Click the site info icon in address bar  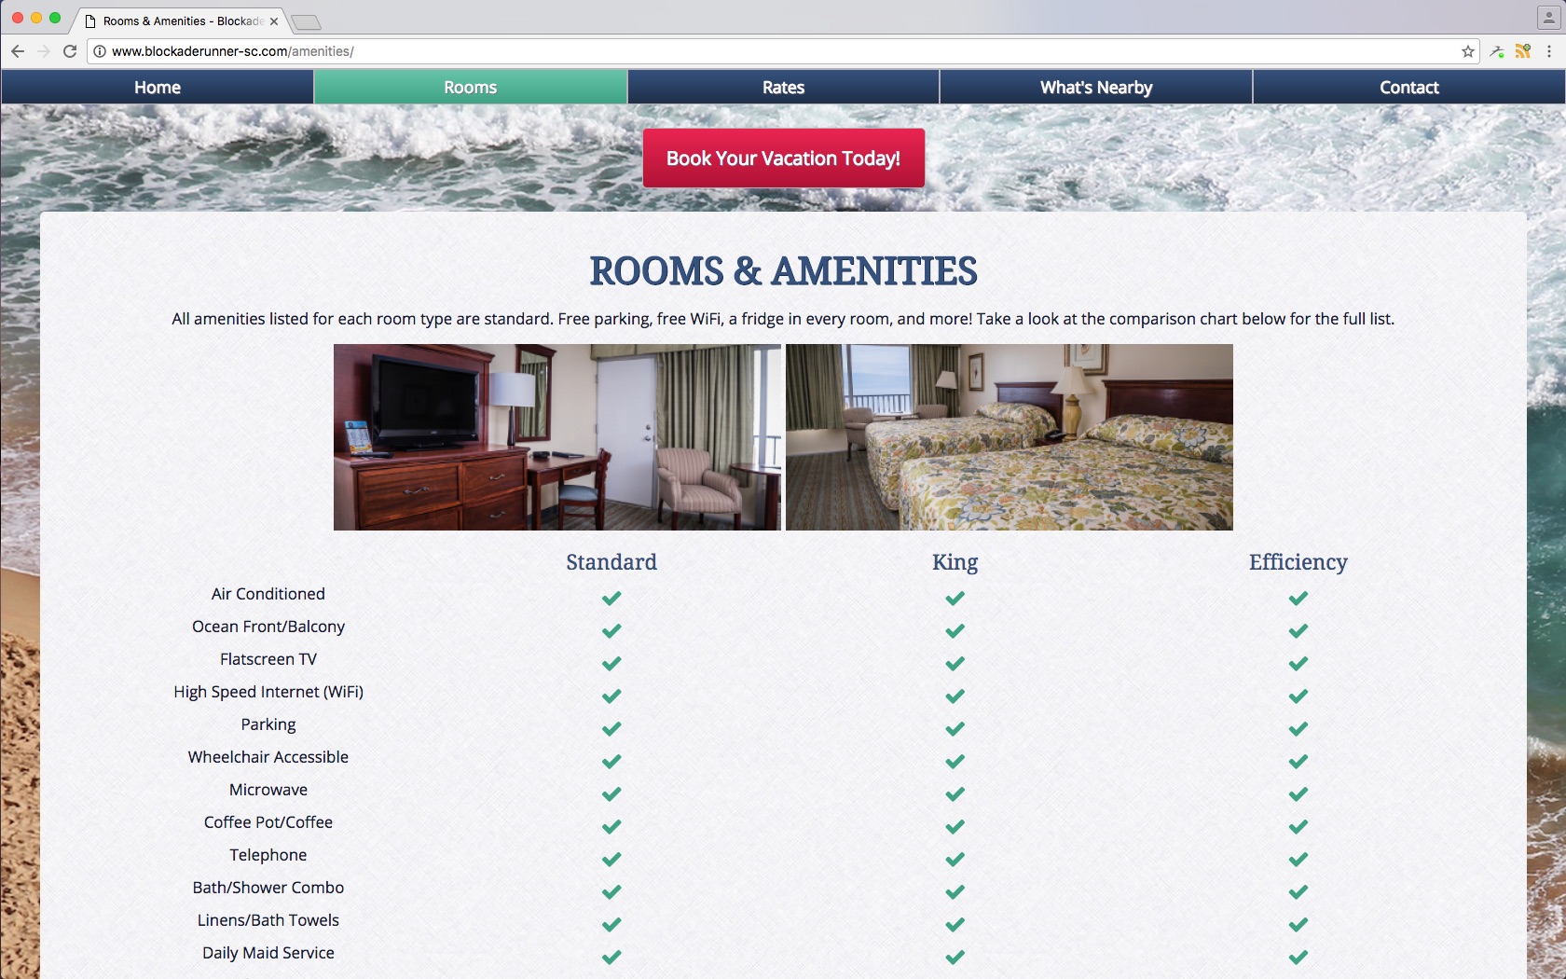(x=100, y=51)
